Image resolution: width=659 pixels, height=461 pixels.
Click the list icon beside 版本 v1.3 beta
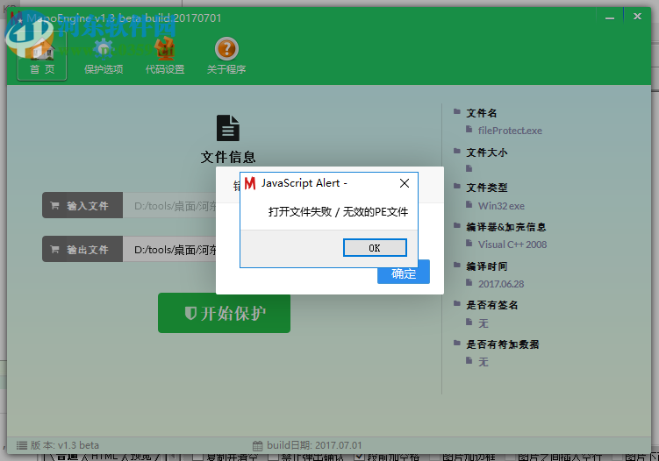coord(22,445)
